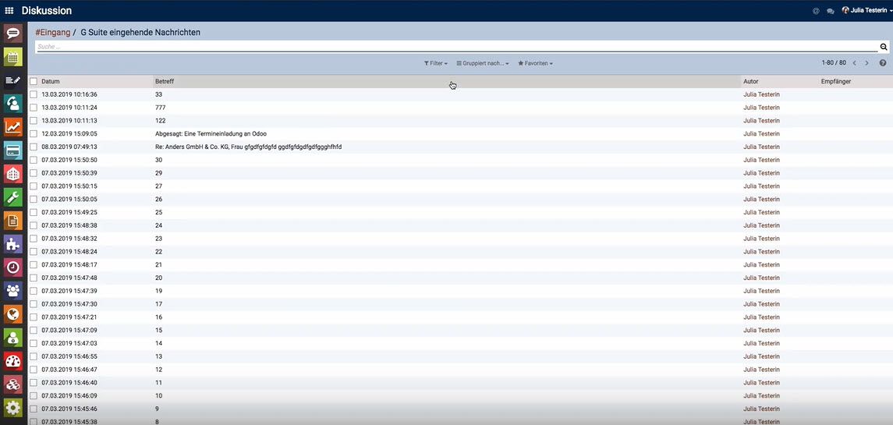Image resolution: width=893 pixels, height=425 pixels.
Task: Open the clock Timesheets app in sidebar
Action: (x=13, y=267)
